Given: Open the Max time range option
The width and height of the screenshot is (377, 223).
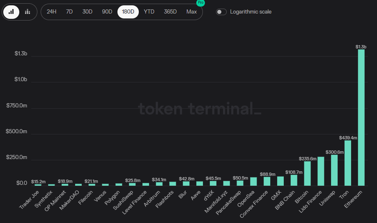Looking at the screenshot, I should coord(191,11).
